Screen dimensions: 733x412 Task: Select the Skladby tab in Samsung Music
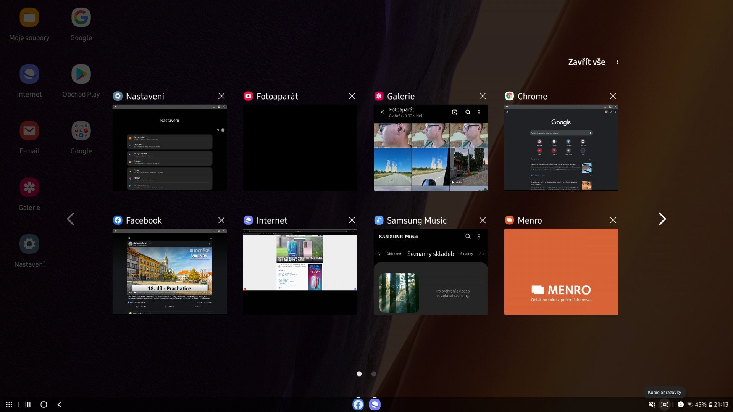tap(467, 254)
